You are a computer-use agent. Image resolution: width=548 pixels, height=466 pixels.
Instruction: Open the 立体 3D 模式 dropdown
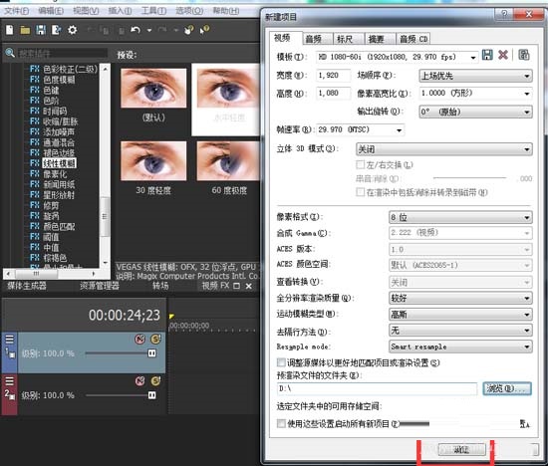(x=444, y=149)
